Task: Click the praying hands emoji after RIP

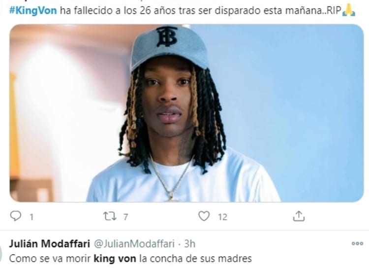Action: (x=349, y=10)
